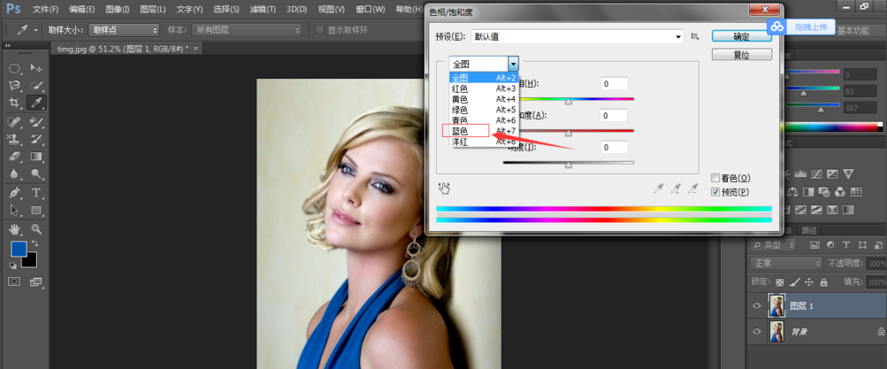Open the 预设 preset dropdown
The image size is (887, 369).
pyautogui.click(x=578, y=37)
